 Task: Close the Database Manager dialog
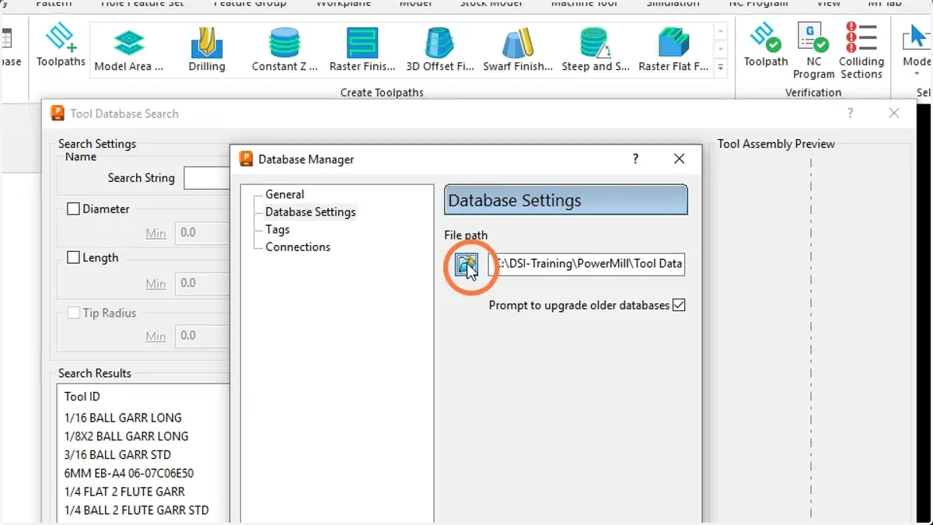tap(679, 159)
